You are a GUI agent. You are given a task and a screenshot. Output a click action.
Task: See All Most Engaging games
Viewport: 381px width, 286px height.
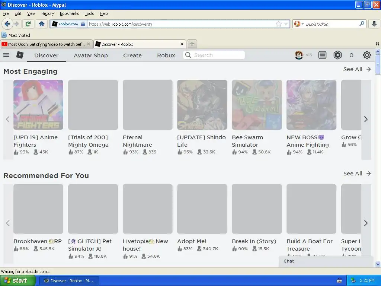(x=357, y=69)
